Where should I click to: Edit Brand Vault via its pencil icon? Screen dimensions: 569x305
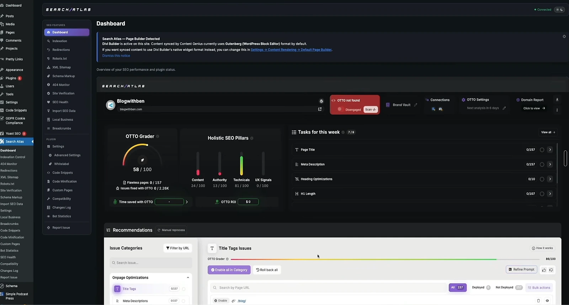point(415,105)
